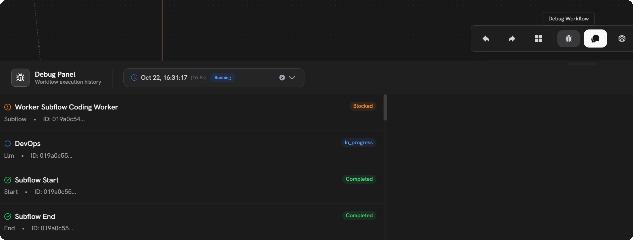Open the grid layout icon
Image resolution: width=633 pixels, height=240 pixels.
tap(538, 39)
